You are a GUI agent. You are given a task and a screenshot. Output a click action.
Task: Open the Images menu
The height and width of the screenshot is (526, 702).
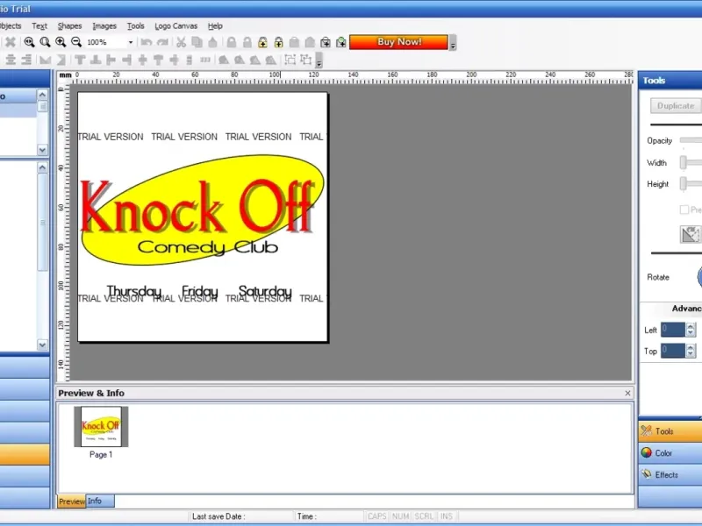point(104,26)
